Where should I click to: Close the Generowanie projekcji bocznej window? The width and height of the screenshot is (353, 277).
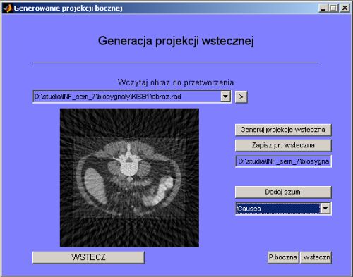345,8
